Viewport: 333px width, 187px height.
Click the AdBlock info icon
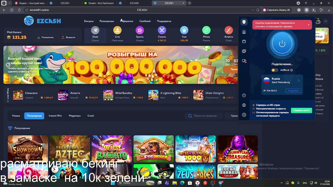pyautogui.click(x=291, y=70)
